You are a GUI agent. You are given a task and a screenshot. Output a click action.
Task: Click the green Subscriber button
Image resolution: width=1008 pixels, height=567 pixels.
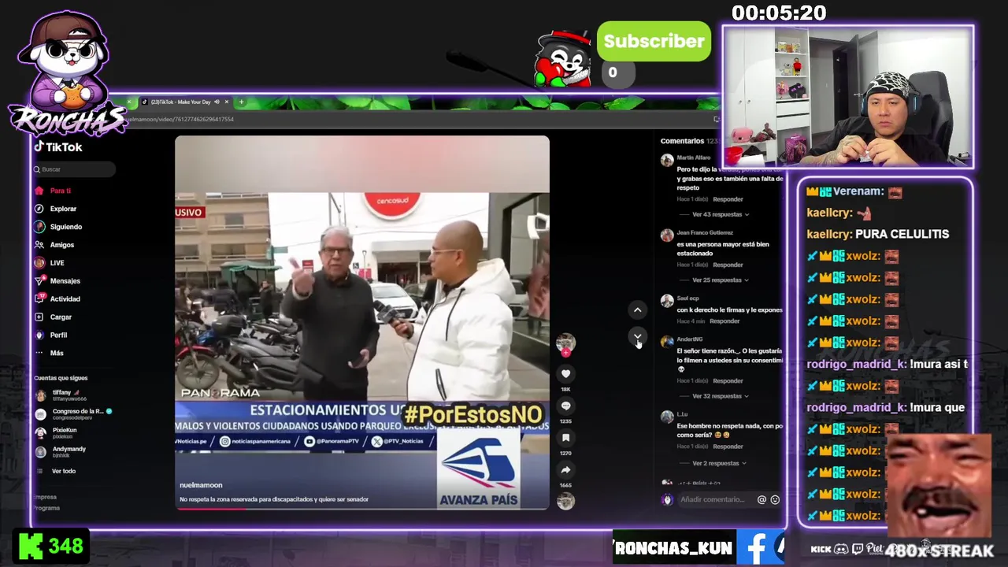tap(654, 42)
